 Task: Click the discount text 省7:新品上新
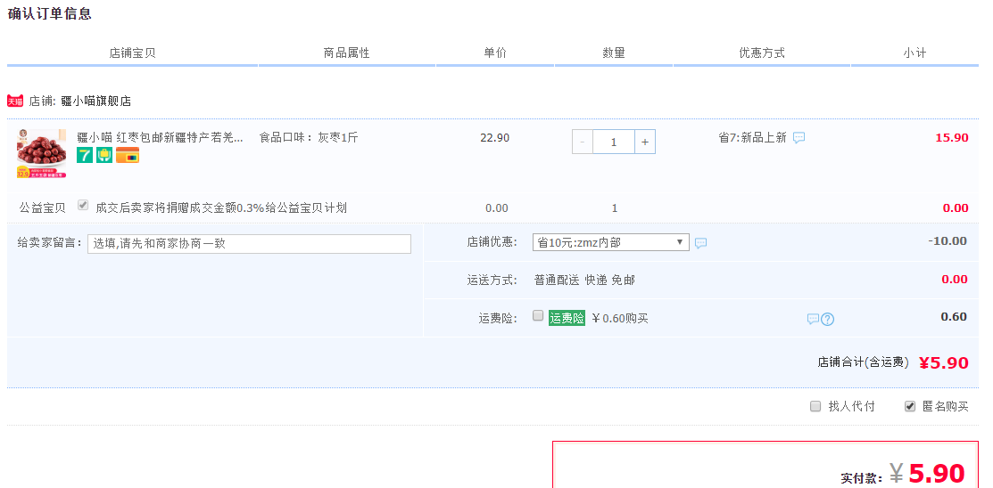(752, 138)
